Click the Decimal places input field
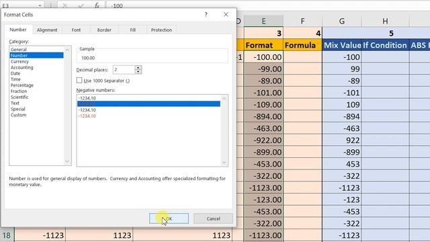Image resolution: width=430 pixels, height=242 pixels. [124, 70]
